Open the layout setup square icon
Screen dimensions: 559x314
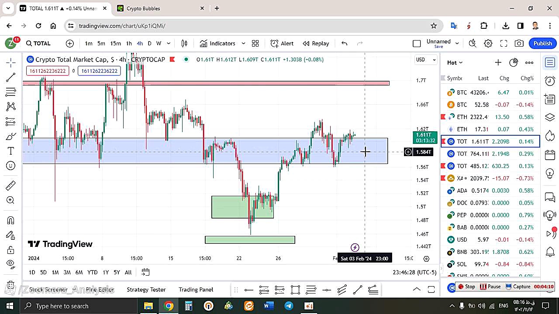point(417,43)
